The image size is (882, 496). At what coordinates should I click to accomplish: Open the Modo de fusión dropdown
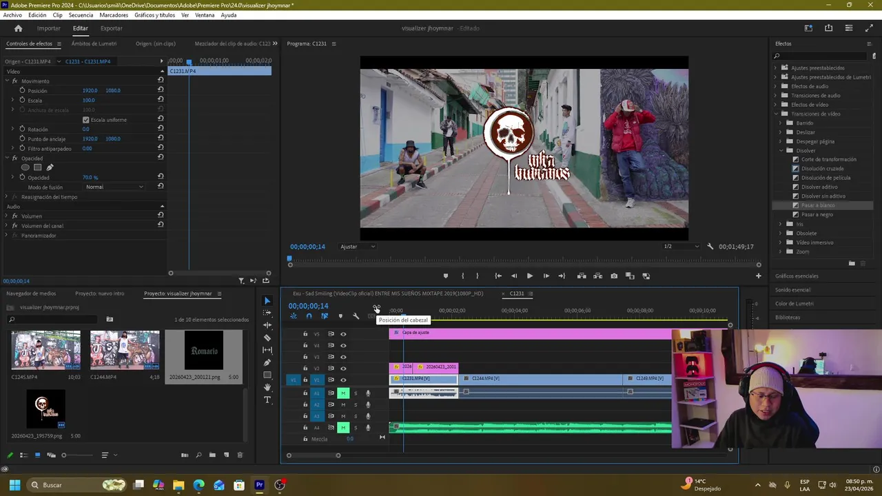[114, 187]
